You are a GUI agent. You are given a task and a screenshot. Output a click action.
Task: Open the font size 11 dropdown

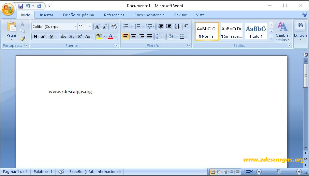tap(90, 27)
